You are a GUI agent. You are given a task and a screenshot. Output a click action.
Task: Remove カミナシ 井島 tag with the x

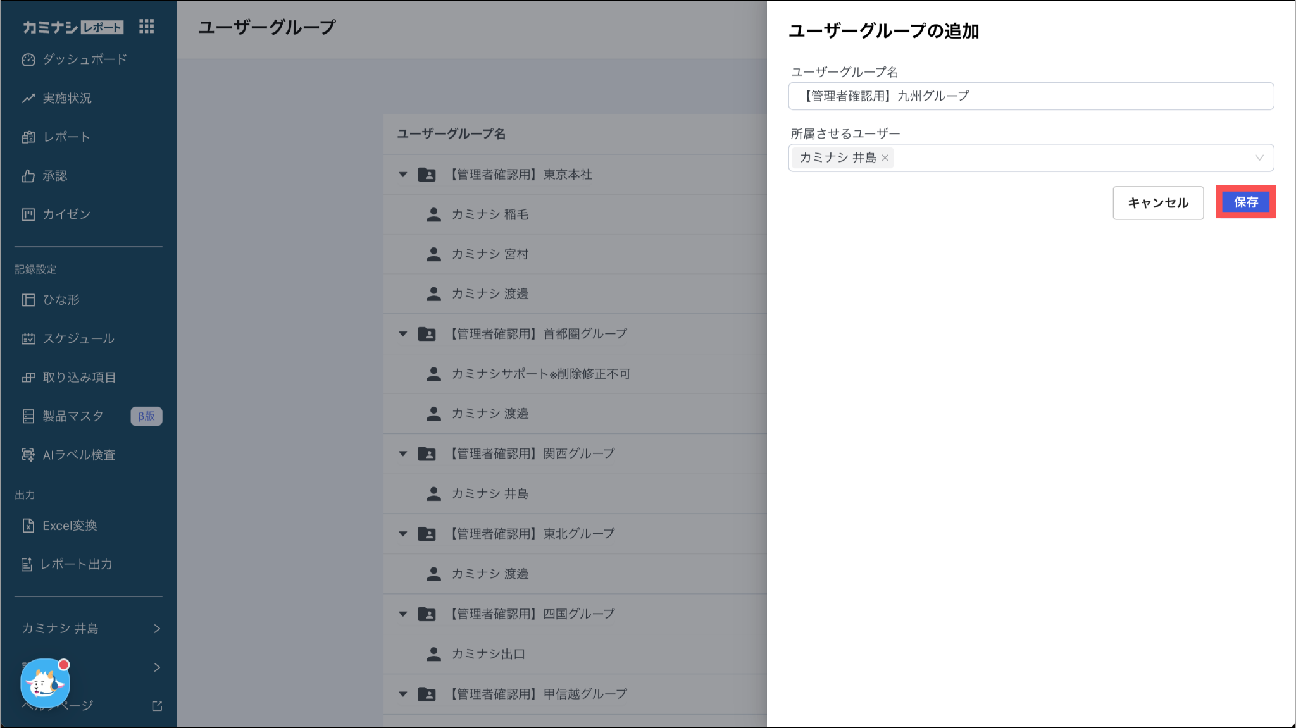pyautogui.click(x=885, y=158)
